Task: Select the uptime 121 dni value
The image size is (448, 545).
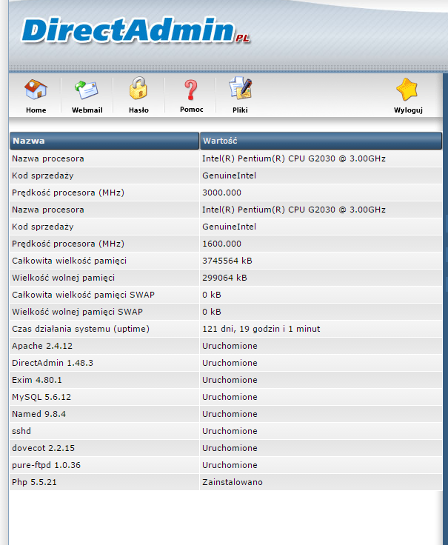Action: [261, 329]
